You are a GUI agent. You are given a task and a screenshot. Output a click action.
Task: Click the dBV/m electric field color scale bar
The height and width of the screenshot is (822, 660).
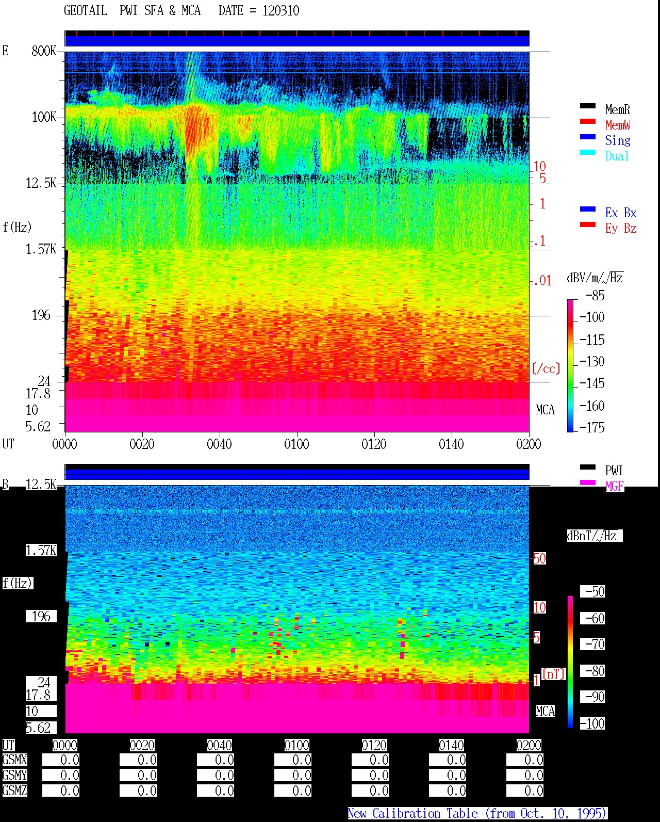point(570,365)
